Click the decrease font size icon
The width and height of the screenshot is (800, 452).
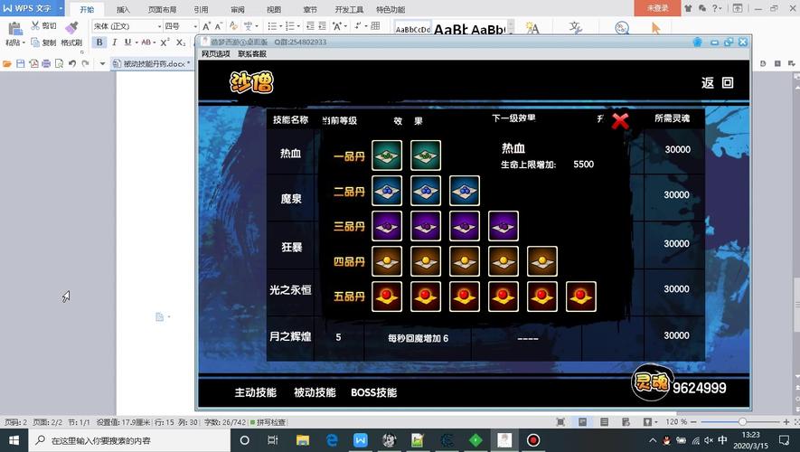pyautogui.click(x=219, y=26)
